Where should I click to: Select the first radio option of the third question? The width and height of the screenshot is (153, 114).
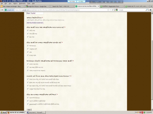pyautogui.click(x=28, y=64)
